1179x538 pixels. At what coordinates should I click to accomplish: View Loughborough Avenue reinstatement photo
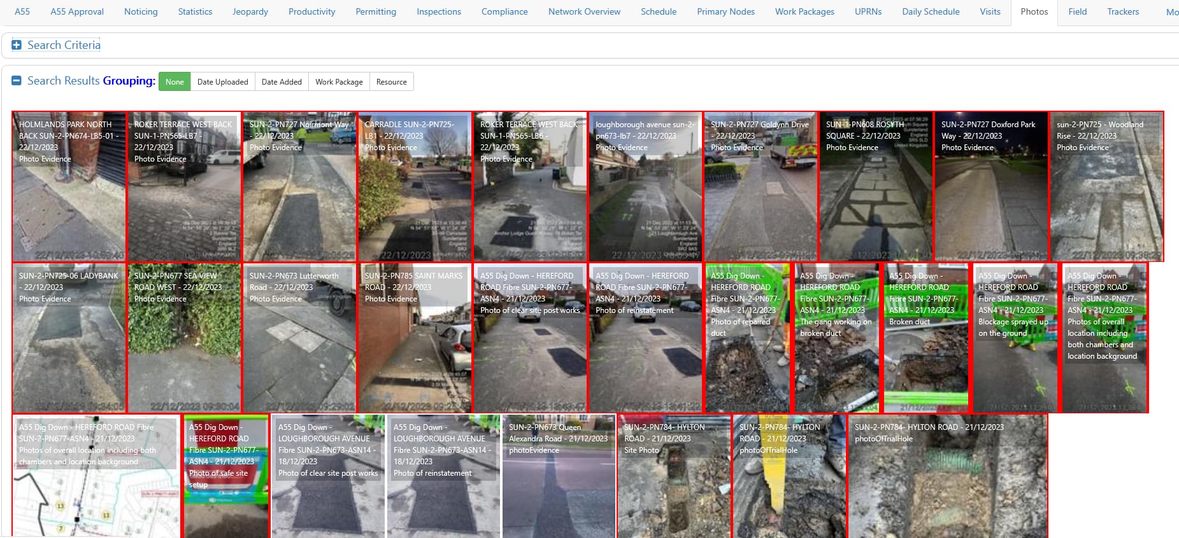(x=443, y=476)
